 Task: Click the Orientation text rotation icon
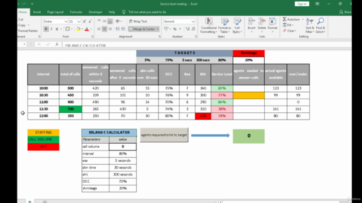point(118,21)
